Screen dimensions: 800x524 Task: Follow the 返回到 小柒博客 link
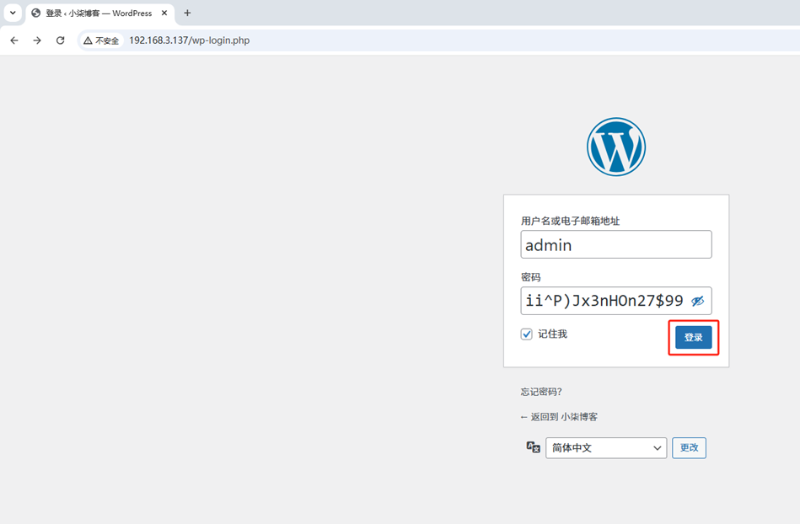559,417
